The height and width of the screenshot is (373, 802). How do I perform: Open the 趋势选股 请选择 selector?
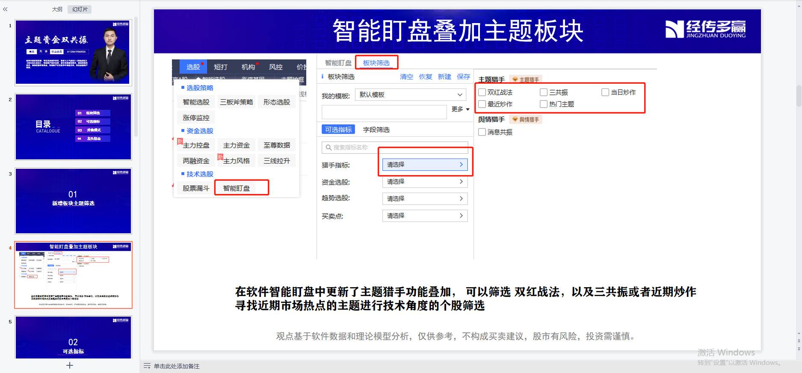425,199
